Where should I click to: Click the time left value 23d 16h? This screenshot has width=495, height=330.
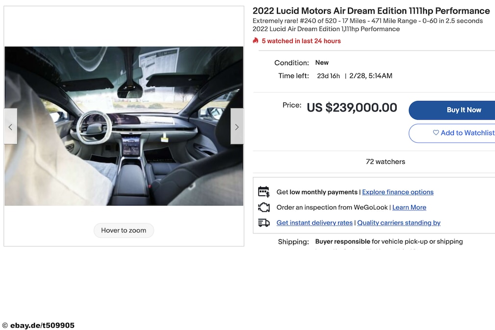coord(328,76)
